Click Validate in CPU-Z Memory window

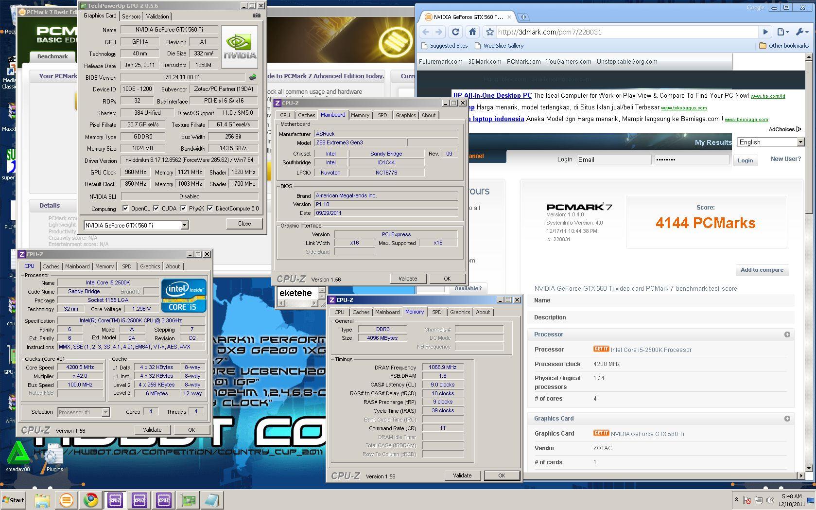(x=462, y=475)
